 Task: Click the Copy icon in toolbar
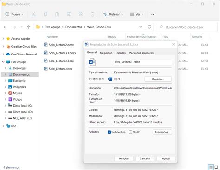point(45,14)
